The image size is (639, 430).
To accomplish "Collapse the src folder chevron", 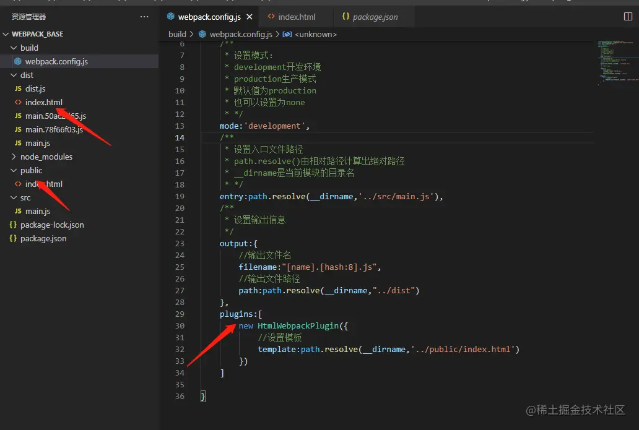I will coord(14,197).
